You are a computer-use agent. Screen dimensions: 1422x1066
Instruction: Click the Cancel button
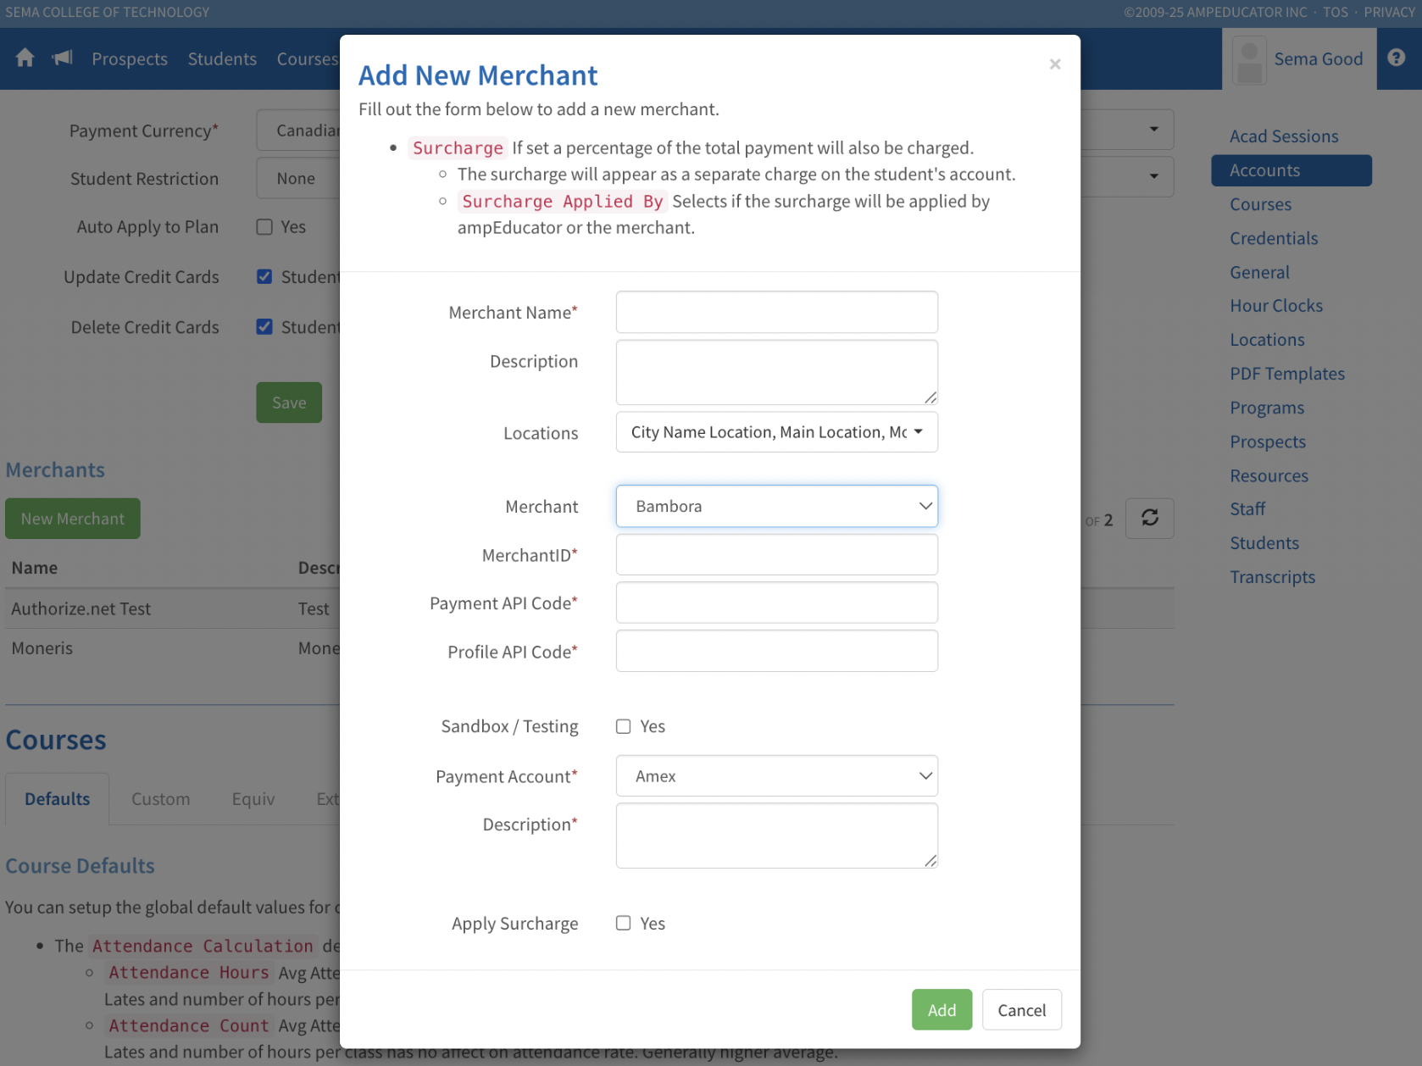1021,1010
